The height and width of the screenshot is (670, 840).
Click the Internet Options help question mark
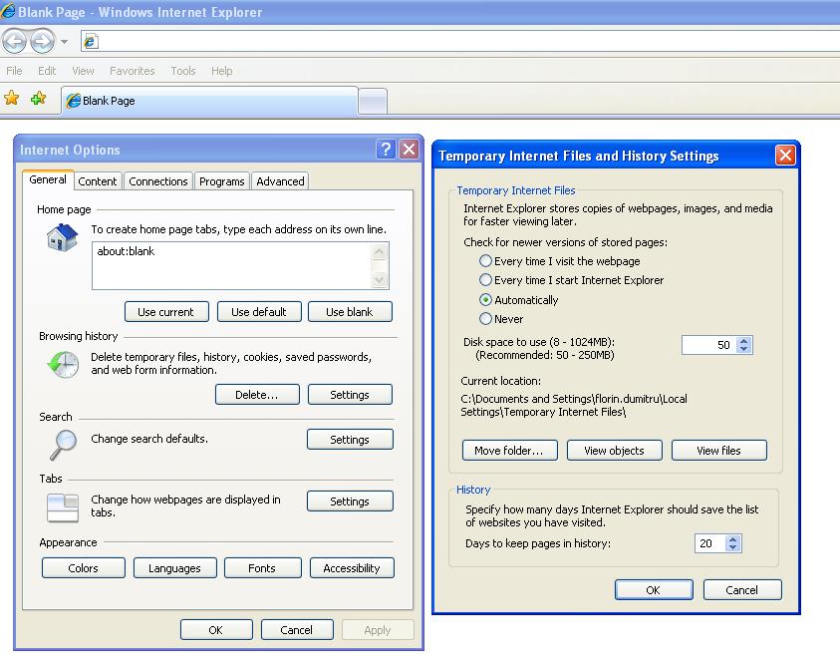[x=387, y=150]
